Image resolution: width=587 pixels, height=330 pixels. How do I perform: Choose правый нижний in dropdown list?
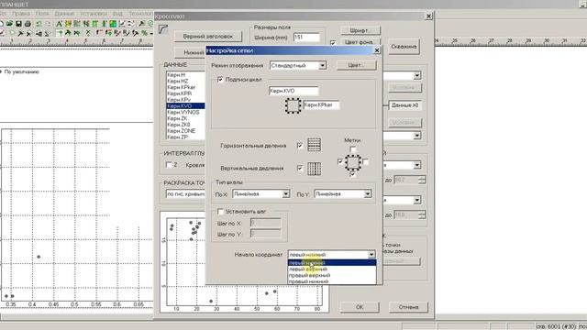point(332,281)
